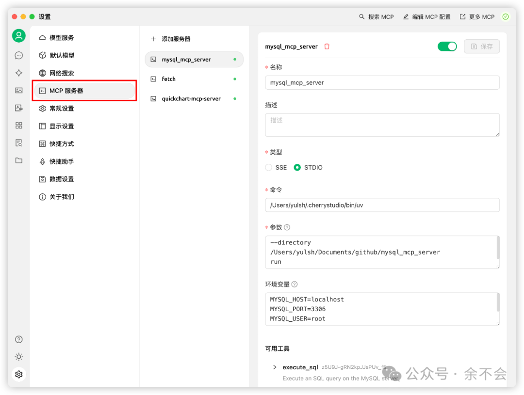This screenshot has height=395, width=524.
Task: Open the Mini Apps grid icon
Action: (x=18, y=125)
